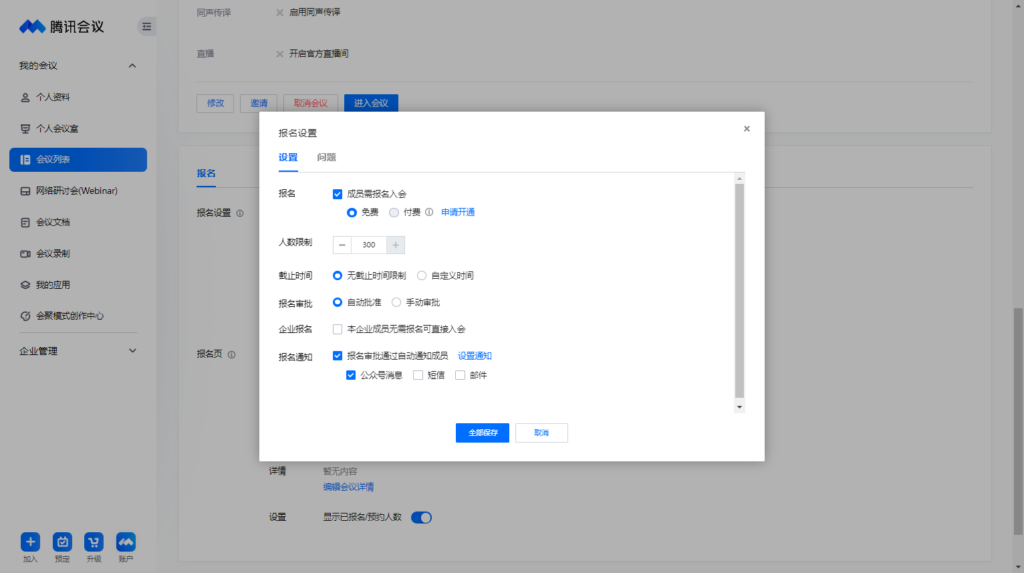The image size is (1024, 573).
Task: Click the dialog scrollbar down arrow
Action: 739,407
